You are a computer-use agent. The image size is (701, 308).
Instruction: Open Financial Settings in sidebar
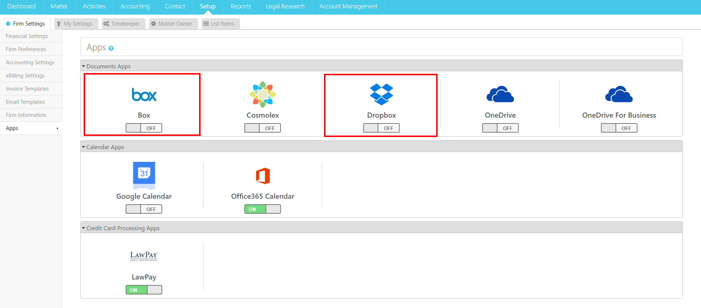(31, 36)
